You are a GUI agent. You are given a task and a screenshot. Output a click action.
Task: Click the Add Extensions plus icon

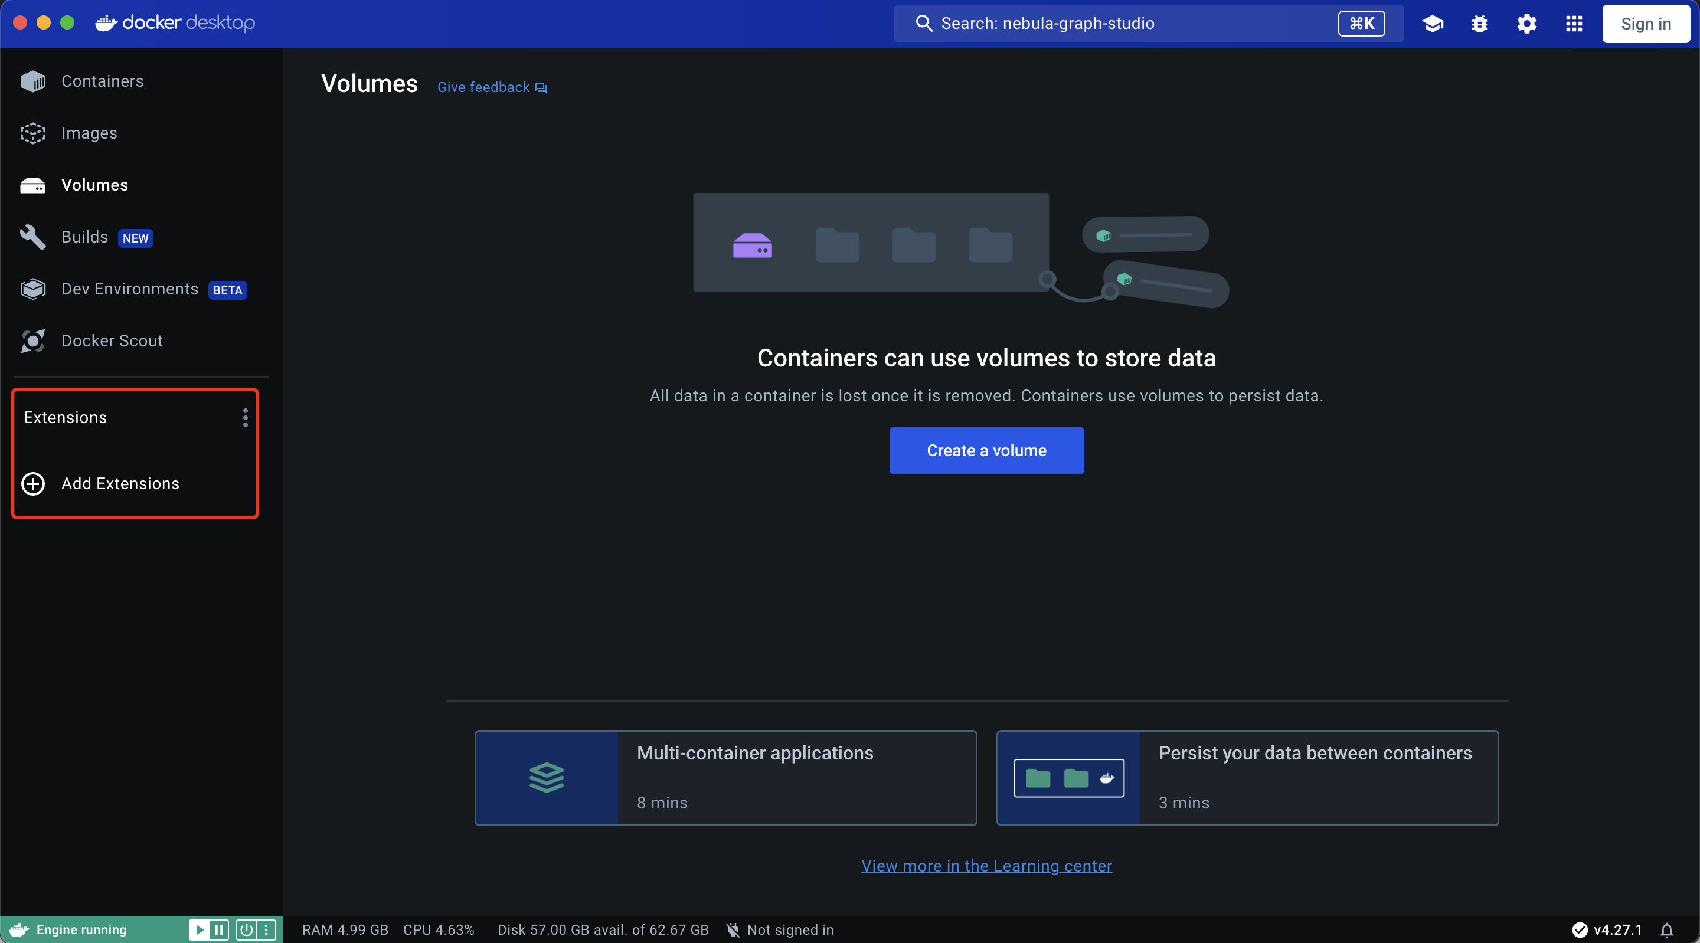pos(32,484)
